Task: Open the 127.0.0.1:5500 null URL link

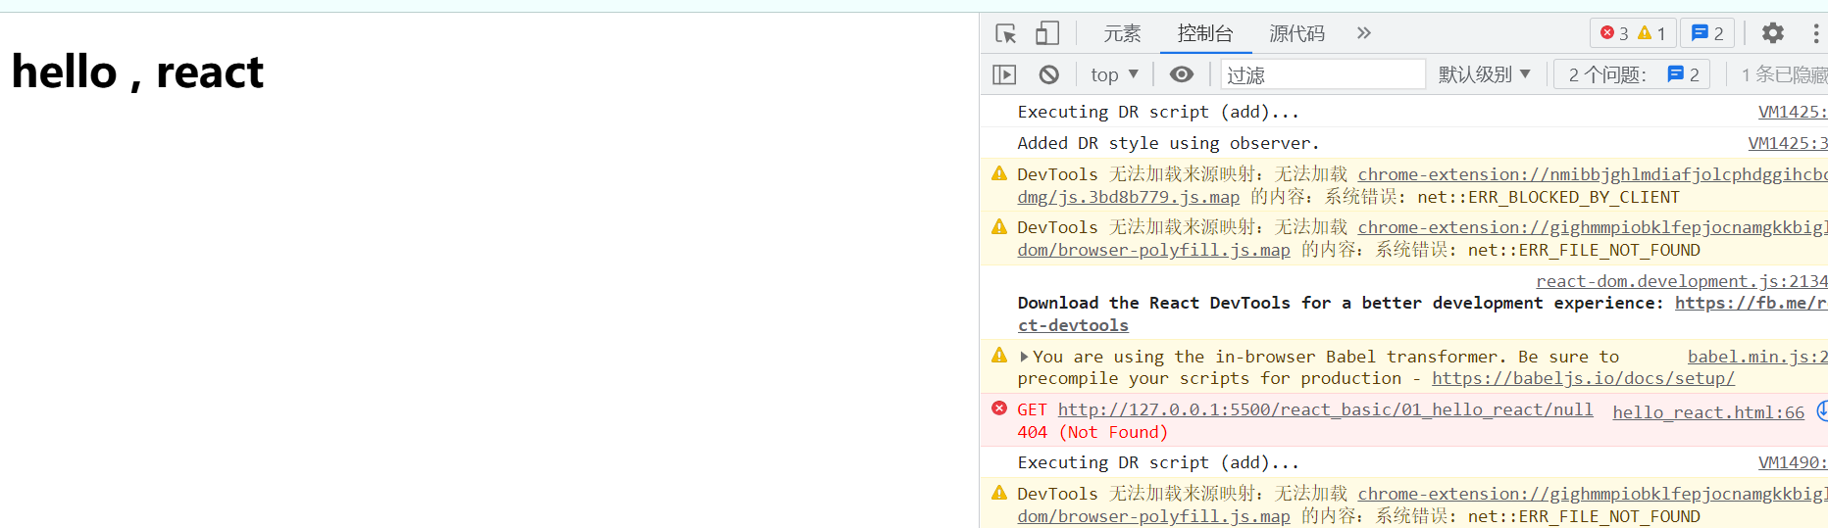Action: (1325, 409)
